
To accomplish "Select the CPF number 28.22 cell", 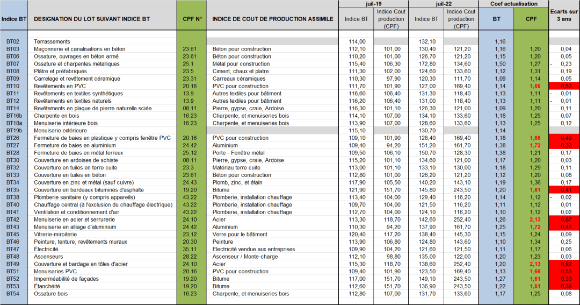I will [x=191, y=257].
